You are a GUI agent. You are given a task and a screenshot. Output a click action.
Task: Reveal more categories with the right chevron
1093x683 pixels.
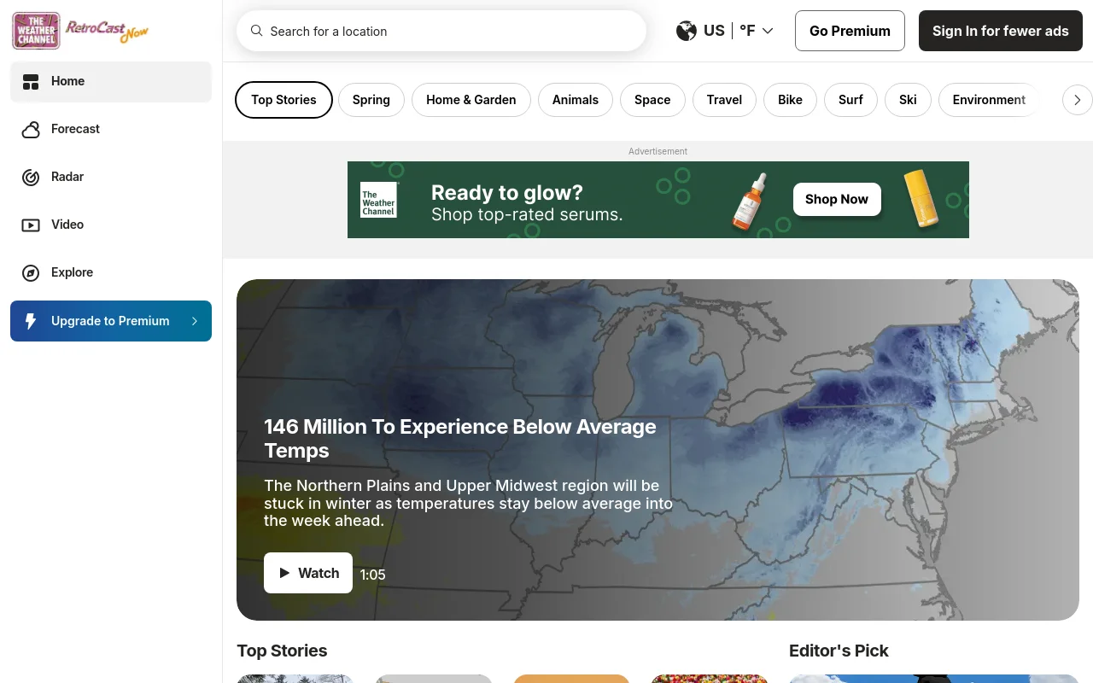pos(1078,100)
